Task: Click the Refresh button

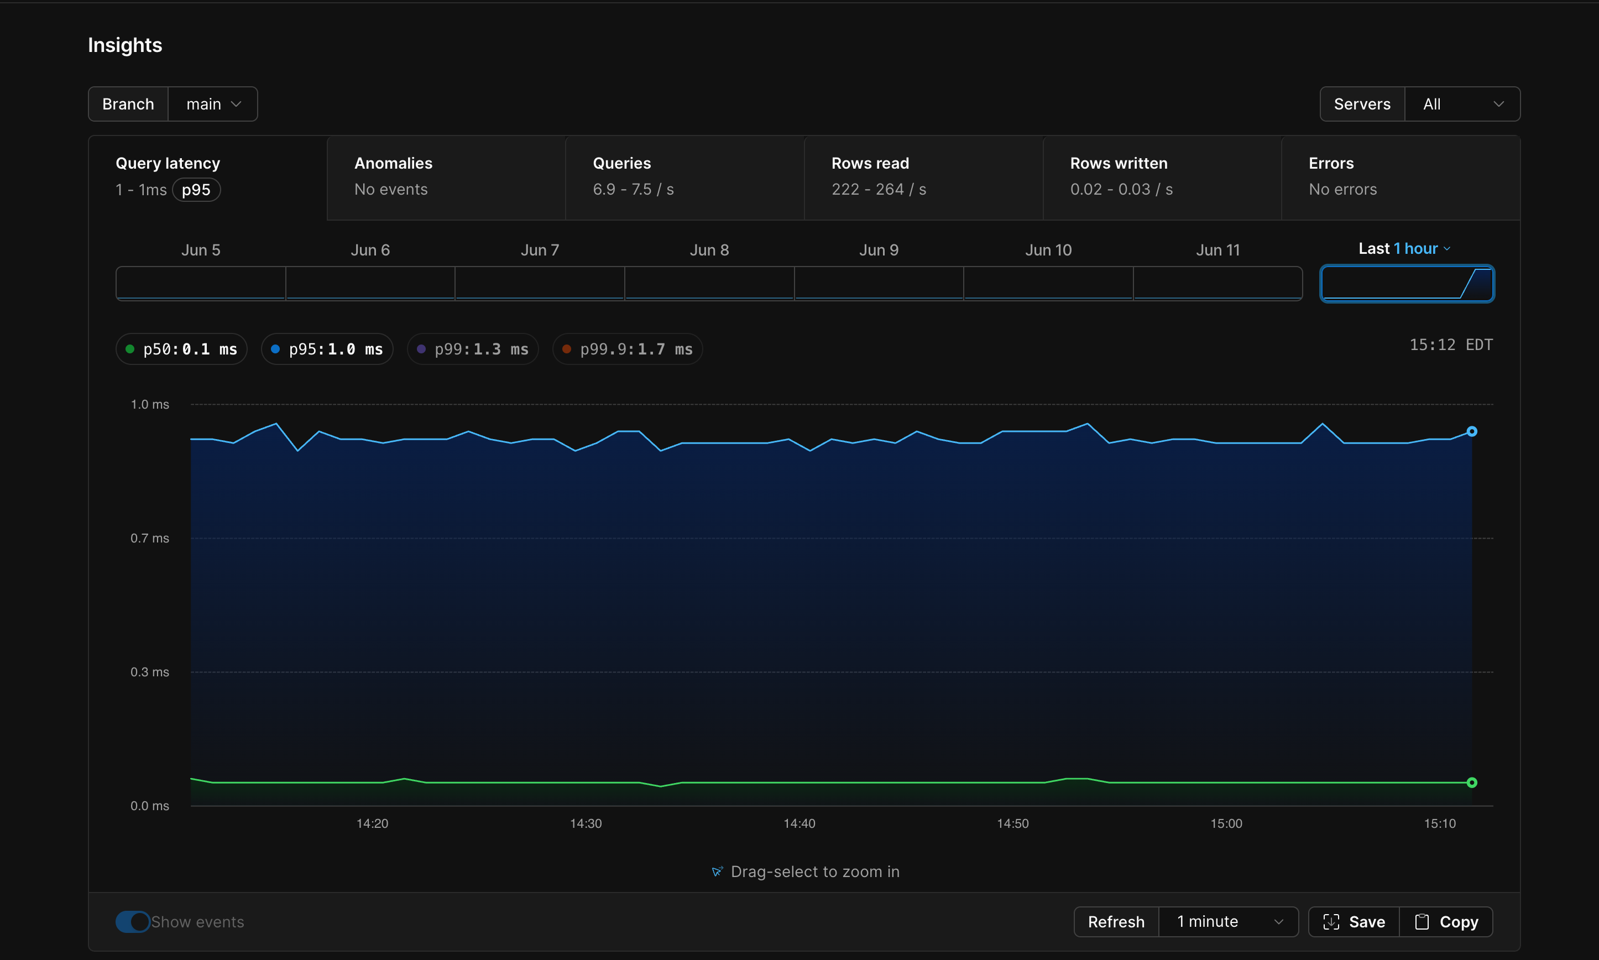Action: (x=1116, y=922)
